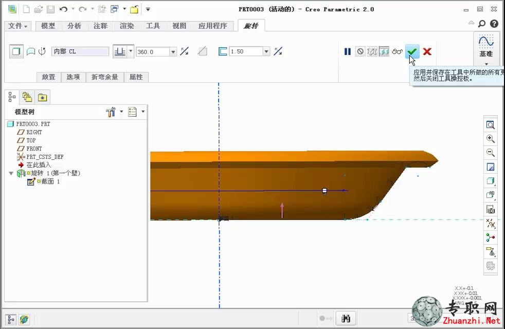Viewport: 505px width, 329px height.
Task: Open Datum display filters icon
Action: pos(491,223)
